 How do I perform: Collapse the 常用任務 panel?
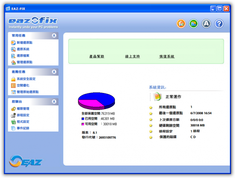[54, 36]
